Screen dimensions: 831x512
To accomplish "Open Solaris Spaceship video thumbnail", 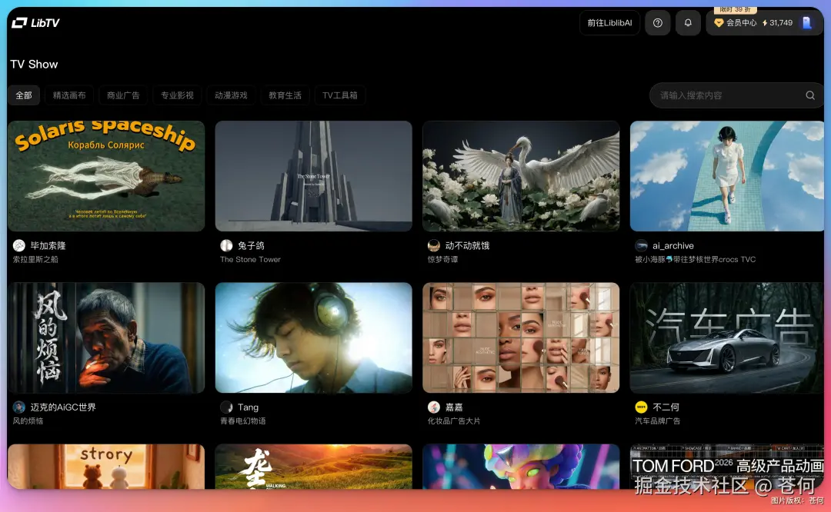I will pos(106,176).
